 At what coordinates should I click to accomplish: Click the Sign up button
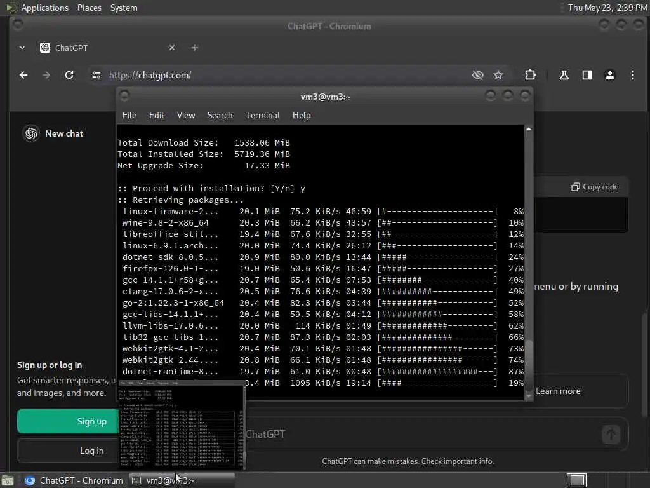pyautogui.click(x=68, y=421)
